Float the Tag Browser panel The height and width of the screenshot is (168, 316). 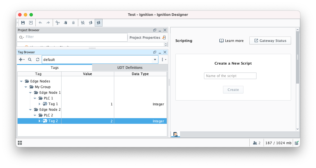[x=154, y=52]
